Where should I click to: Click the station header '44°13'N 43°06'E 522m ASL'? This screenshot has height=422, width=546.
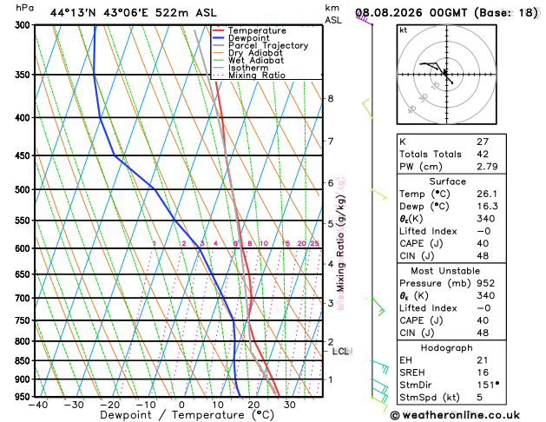(134, 13)
